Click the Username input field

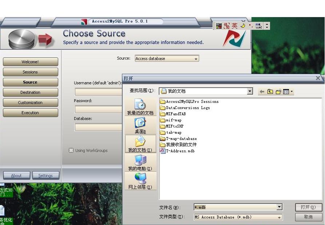click(x=99, y=92)
